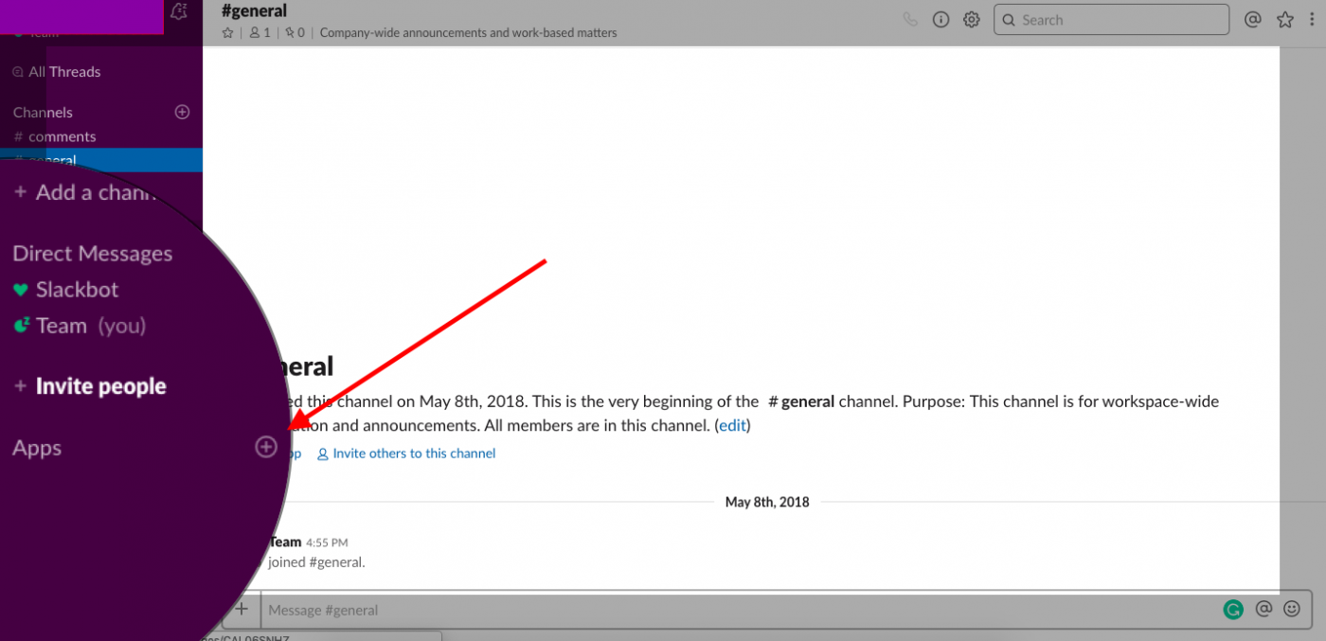This screenshot has height=641, width=1326.
Task: Open mentions and reactions
Action: [1253, 19]
